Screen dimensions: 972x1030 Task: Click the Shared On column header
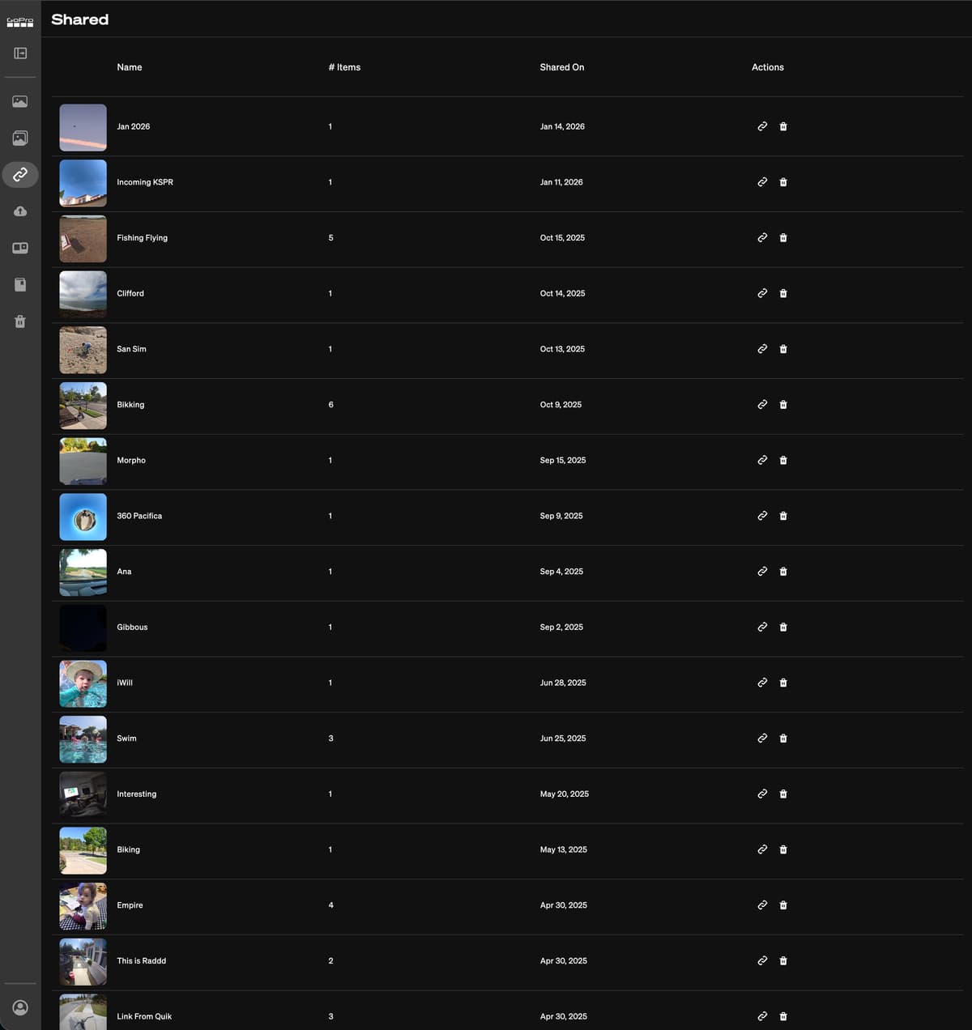562,67
